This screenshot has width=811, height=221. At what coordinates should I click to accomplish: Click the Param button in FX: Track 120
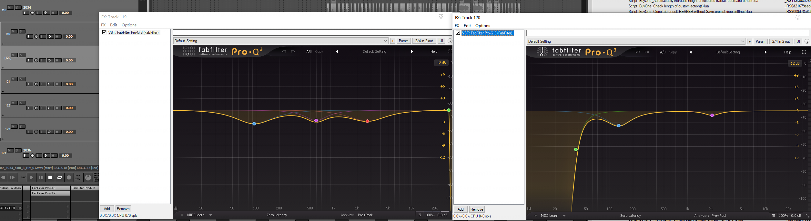[760, 41]
